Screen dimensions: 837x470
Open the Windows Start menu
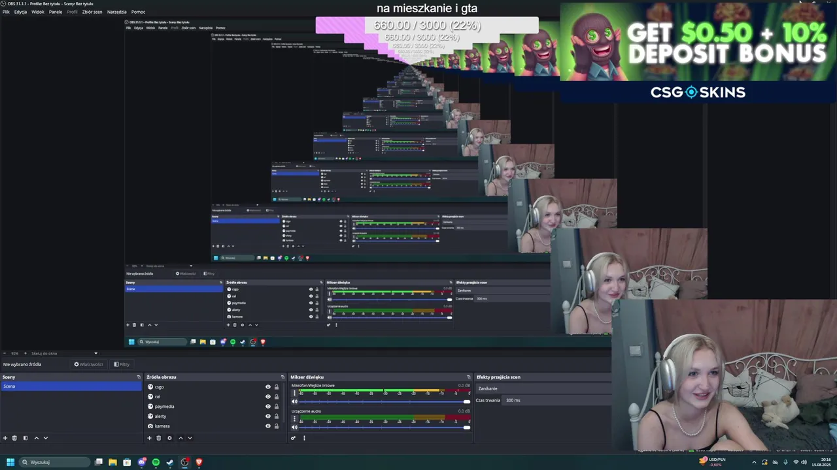click(x=10, y=462)
